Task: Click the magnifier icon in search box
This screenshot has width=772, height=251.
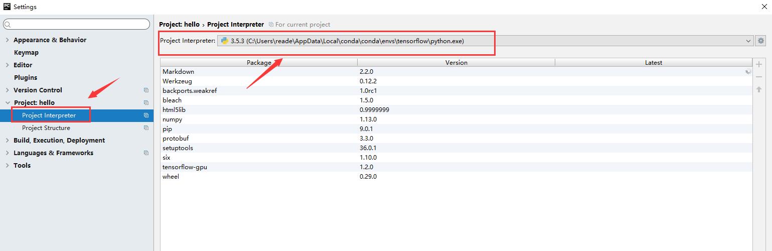Action: pos(8,25)
